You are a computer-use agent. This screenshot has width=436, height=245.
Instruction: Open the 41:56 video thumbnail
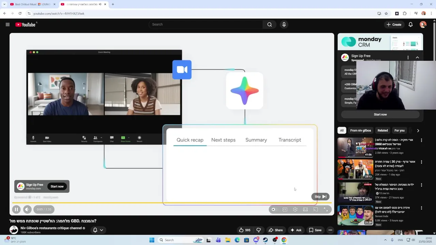(x=355, y=147)
